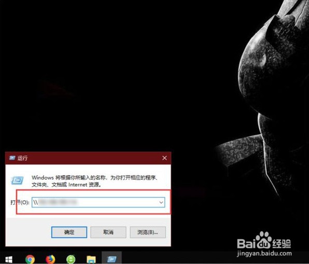Click the 确定 button in Run dialog
309x264 pixels.
(x=69, y=232)
